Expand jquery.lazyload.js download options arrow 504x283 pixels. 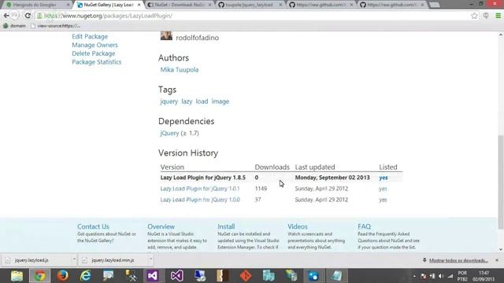(x=74, y=259)
